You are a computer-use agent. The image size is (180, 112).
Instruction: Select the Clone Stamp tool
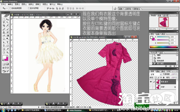pyautogui.click(x=4, y=32)
